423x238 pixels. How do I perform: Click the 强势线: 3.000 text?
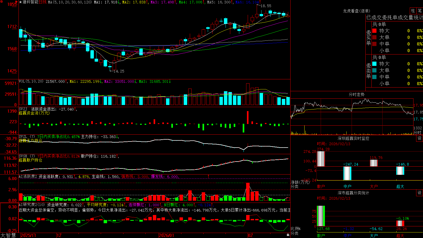tap(135, 176)
